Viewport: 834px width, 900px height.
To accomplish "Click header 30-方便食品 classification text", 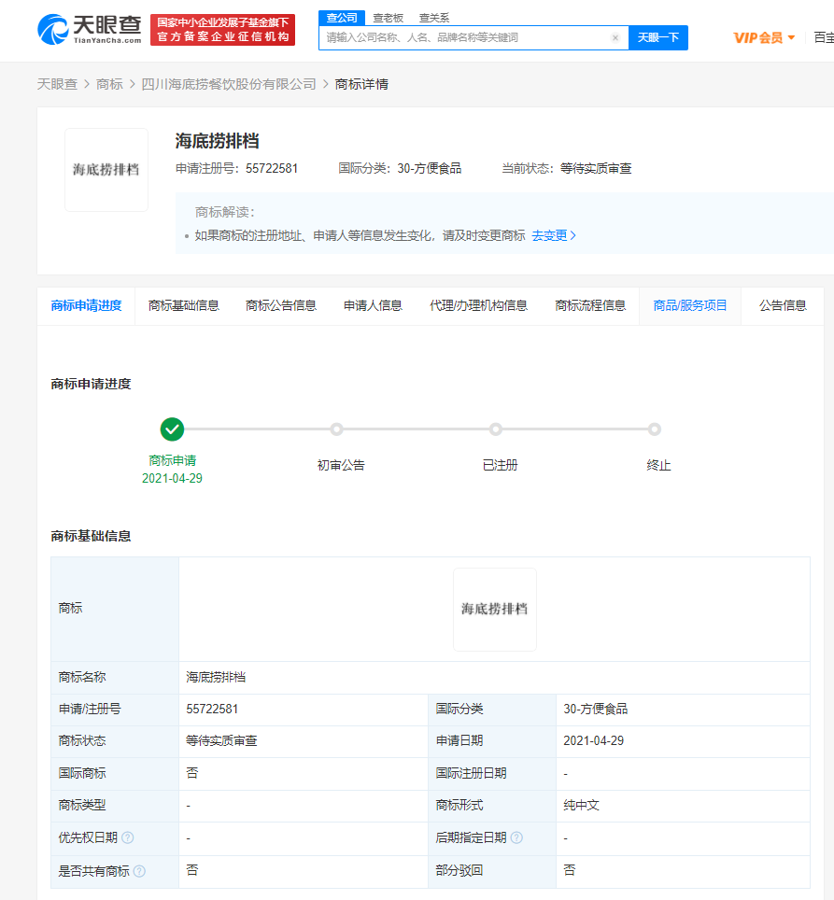I will point(430,169).
